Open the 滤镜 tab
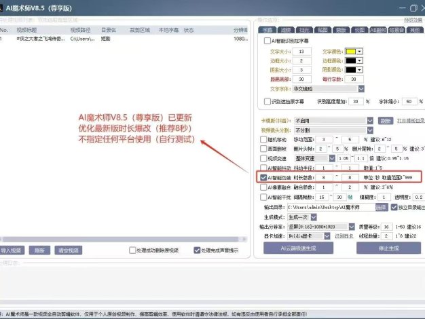This screenshot has height=319, width=425. [x=286, y=30]
